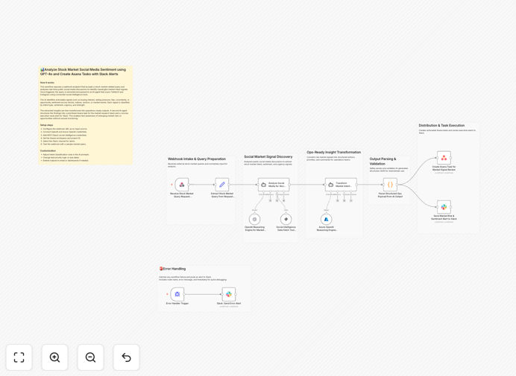516x376 pixels.
Task: Select the OpenAI Reasoning Engine model node
Action: tap(254, 219)
